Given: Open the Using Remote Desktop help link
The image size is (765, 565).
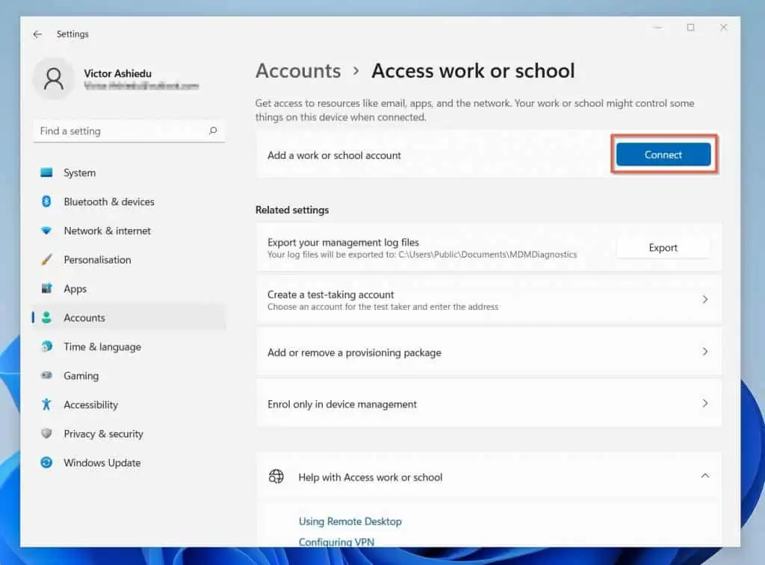Looking at the screenshot, I should 350,521.
